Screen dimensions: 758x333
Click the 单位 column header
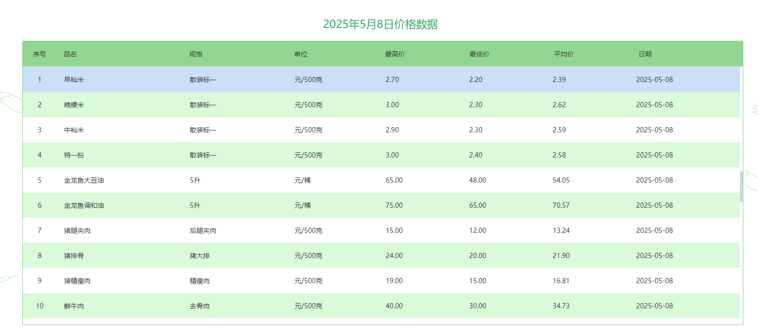(301, 54)
